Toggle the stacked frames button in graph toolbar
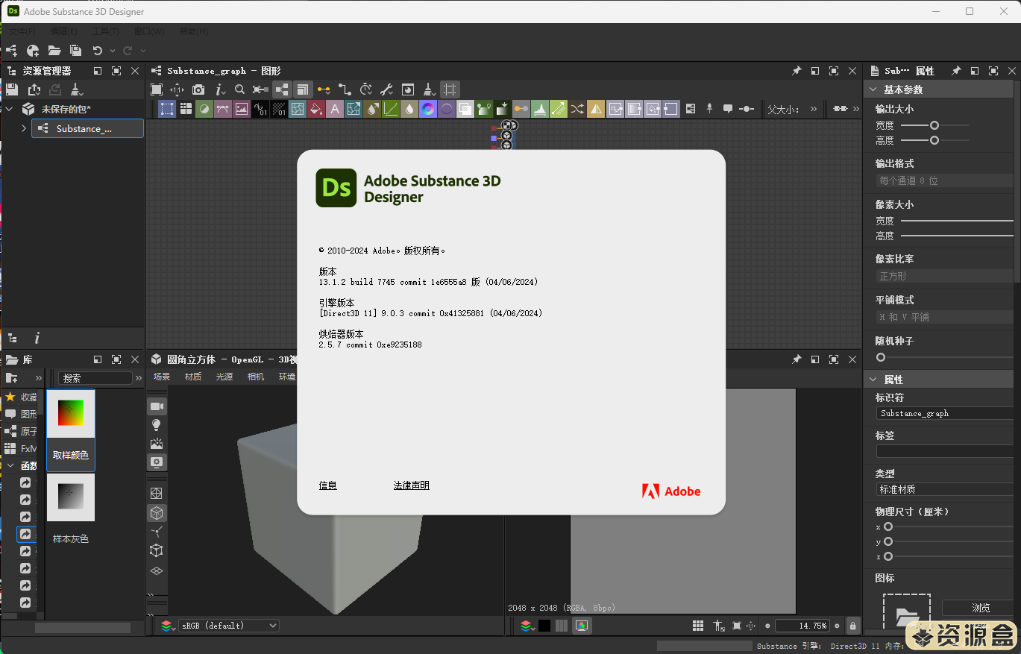The image size is (1021, 654). pos(303,89)
